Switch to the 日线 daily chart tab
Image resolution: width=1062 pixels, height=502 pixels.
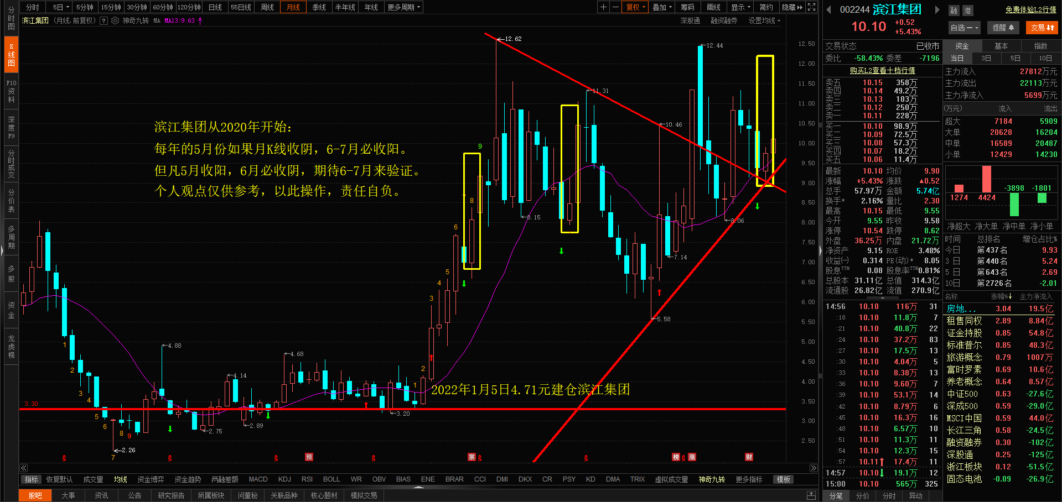215,7
